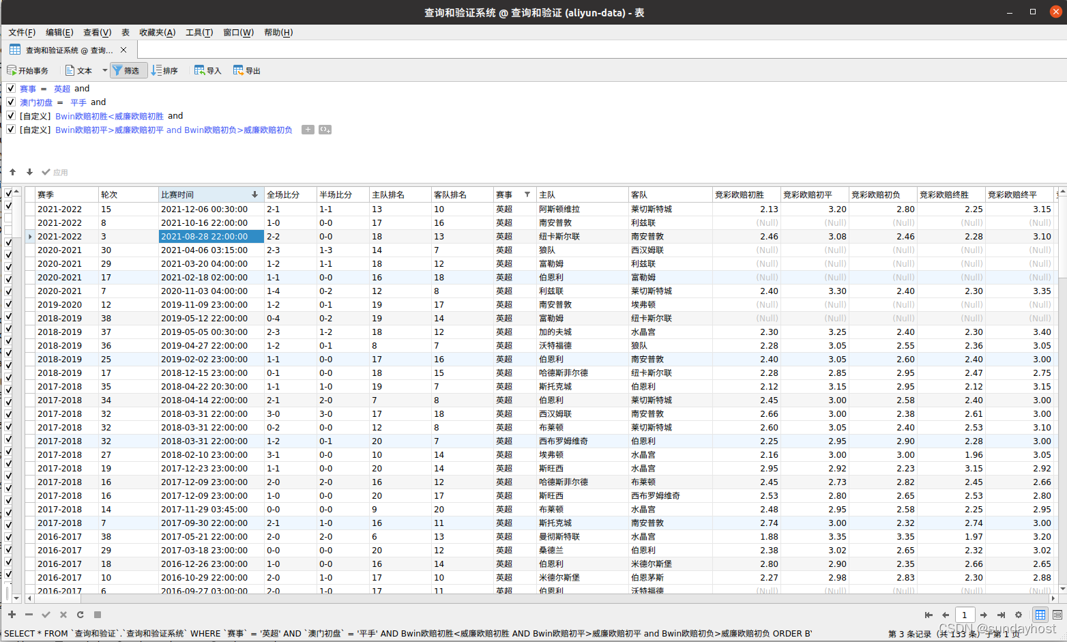1067x642 pixels.
Task: Select the 阿斯顿维拉 home team cell
Action: tap(583, 209)
